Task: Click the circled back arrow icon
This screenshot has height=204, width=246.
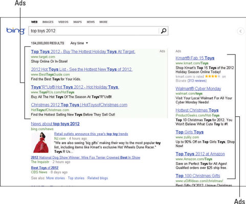Action: (240, 31)
